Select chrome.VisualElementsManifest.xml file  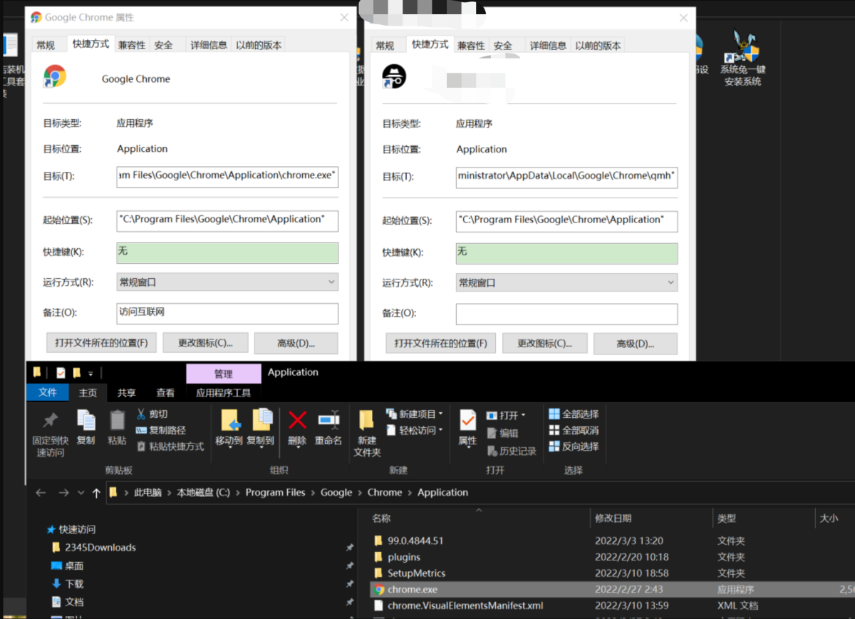[x=465, y=606]
